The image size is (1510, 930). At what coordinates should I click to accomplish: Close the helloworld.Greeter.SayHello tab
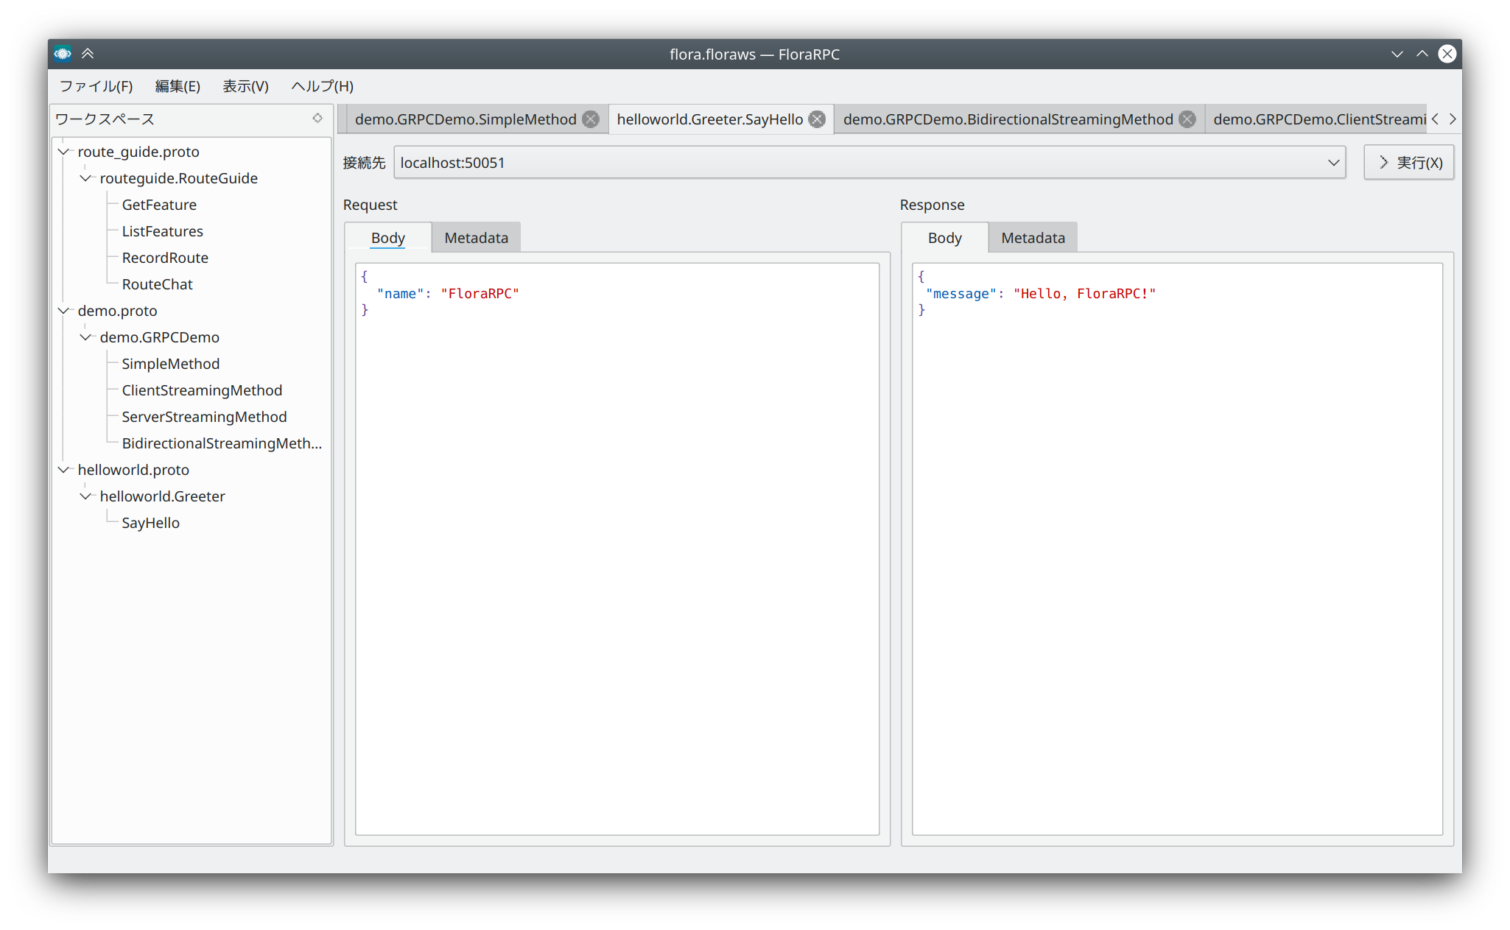(817, 119)
